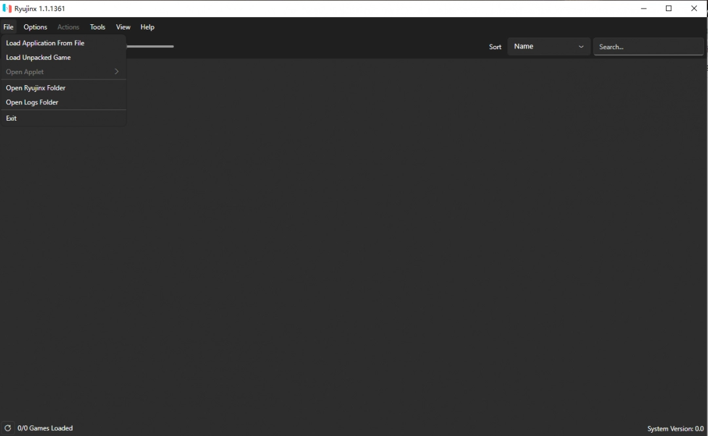The width and height of the screenshot is (708, 436).
Task: Open the Sort by Name dropdown
Action: pyautogui.click(x=549, y=47)
